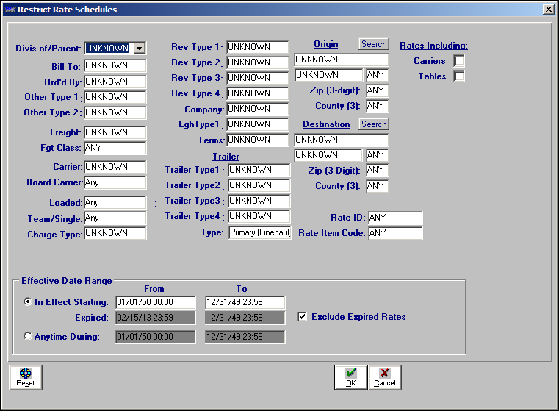Click the Anytime During To date field
The height and width of the screenshot is (411, 559).
pos(245,337)
